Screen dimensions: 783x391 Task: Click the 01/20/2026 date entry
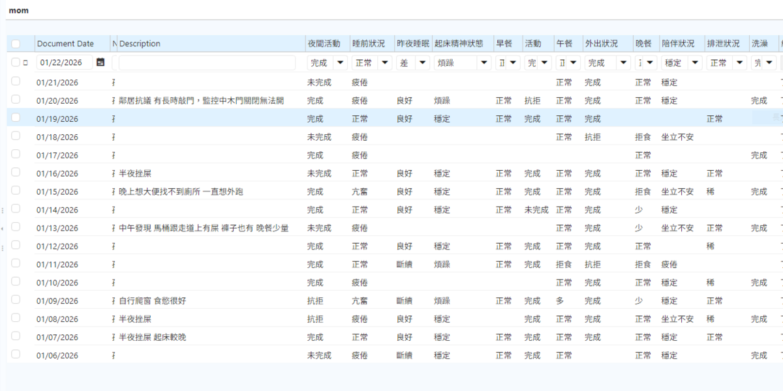(x=57, y=101)
